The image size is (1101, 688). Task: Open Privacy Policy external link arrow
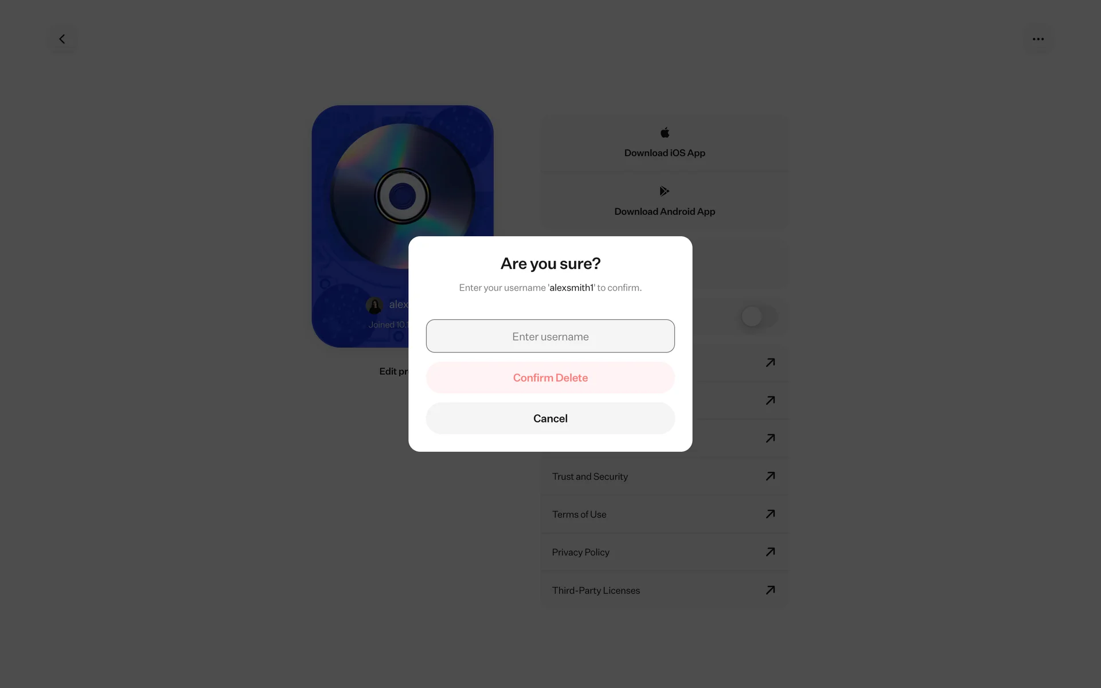point(770,552)
